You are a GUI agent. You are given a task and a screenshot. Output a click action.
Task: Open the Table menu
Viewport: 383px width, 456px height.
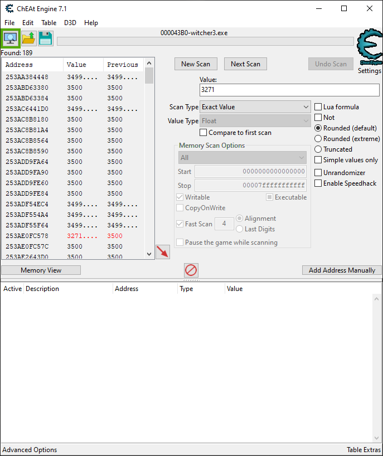(x=49, y=23)
